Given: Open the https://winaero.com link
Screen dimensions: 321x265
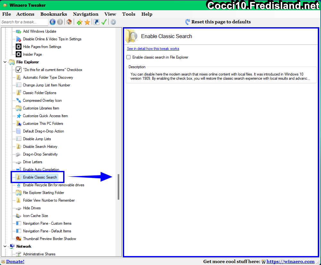Looking at the screenshot, I should [x=291, y=261].
